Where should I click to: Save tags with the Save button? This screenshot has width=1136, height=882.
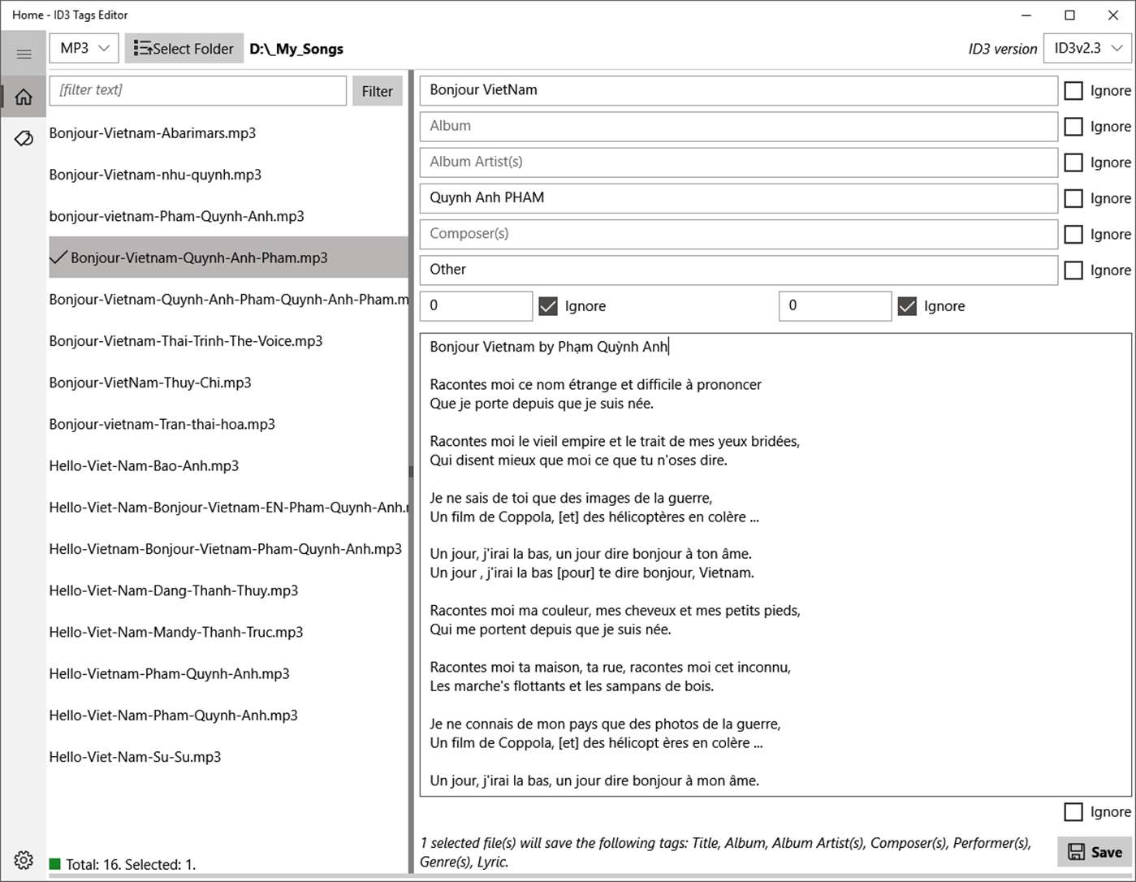click(1095, 852)
